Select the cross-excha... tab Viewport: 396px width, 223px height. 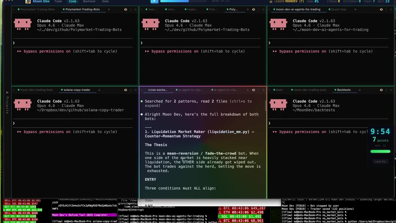click(x=157, y=90)
